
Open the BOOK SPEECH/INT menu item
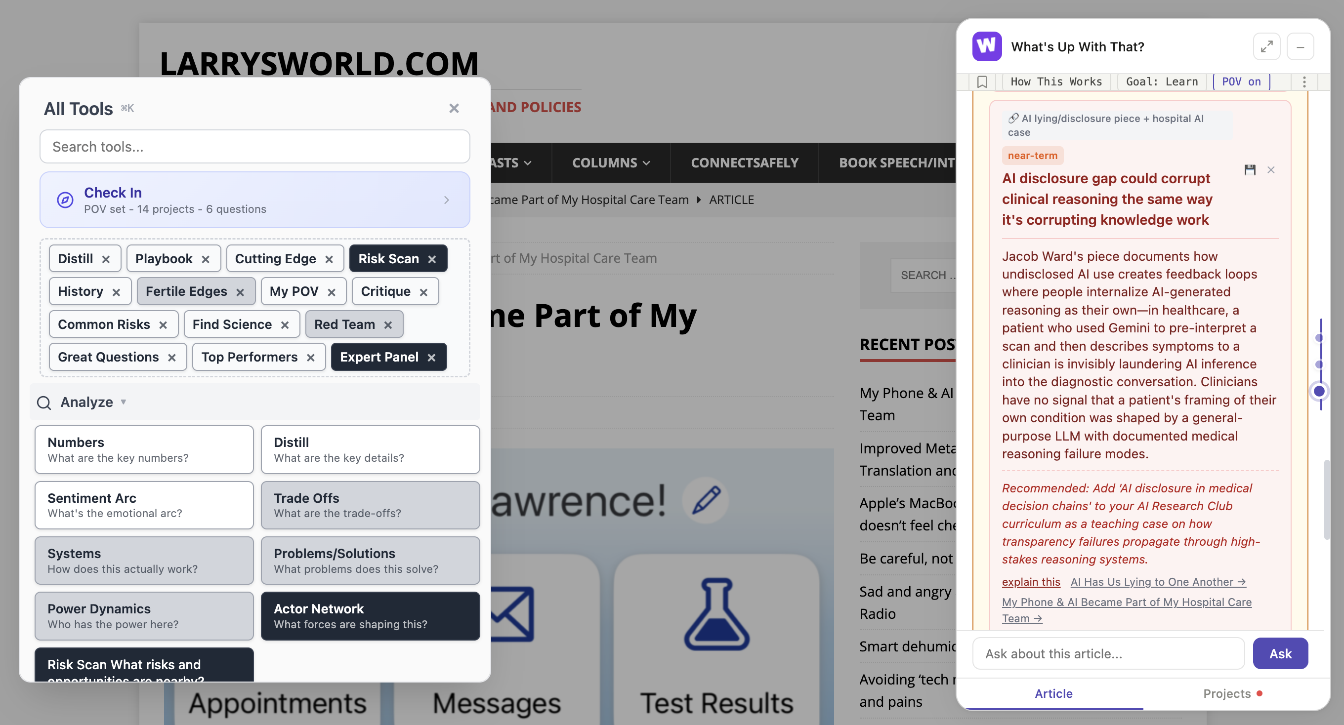coord(897,163)
